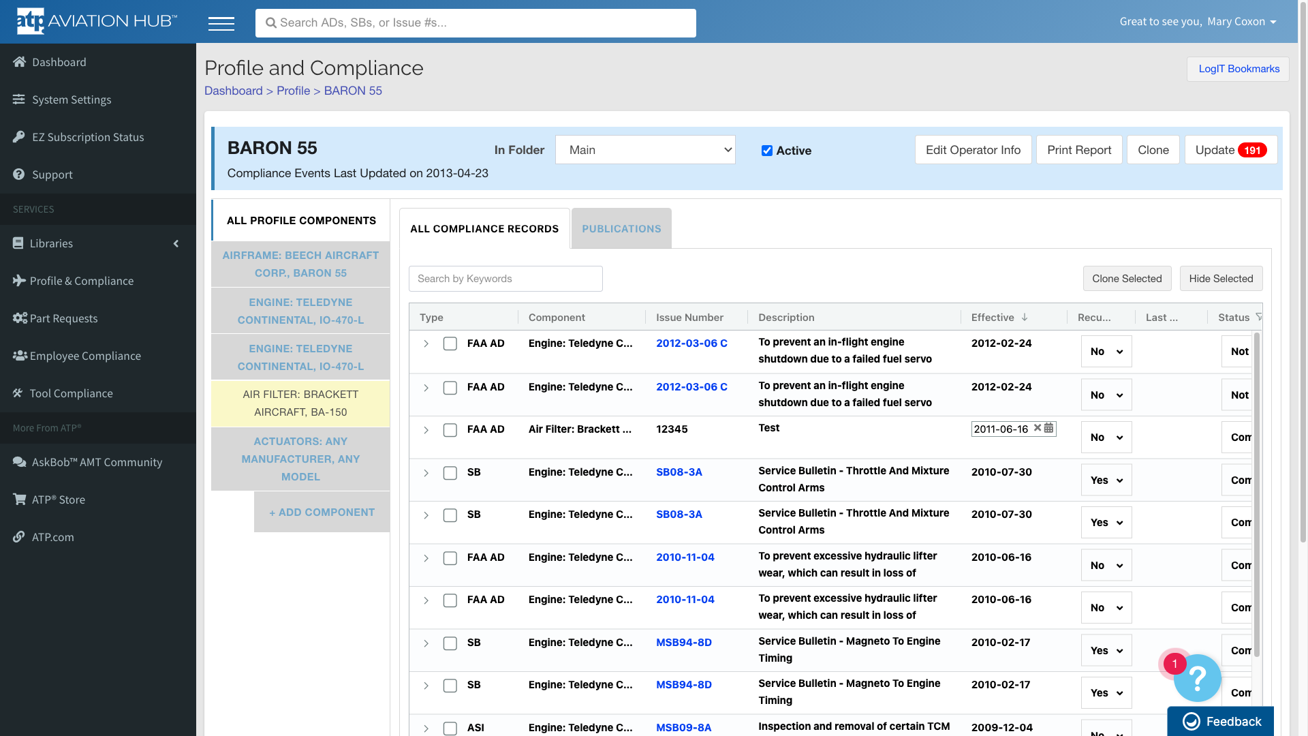Check the Air Filter Brackett row checkbox
Screen dimensions: 1308x736
pyautogui.click(x=450, y=430)
